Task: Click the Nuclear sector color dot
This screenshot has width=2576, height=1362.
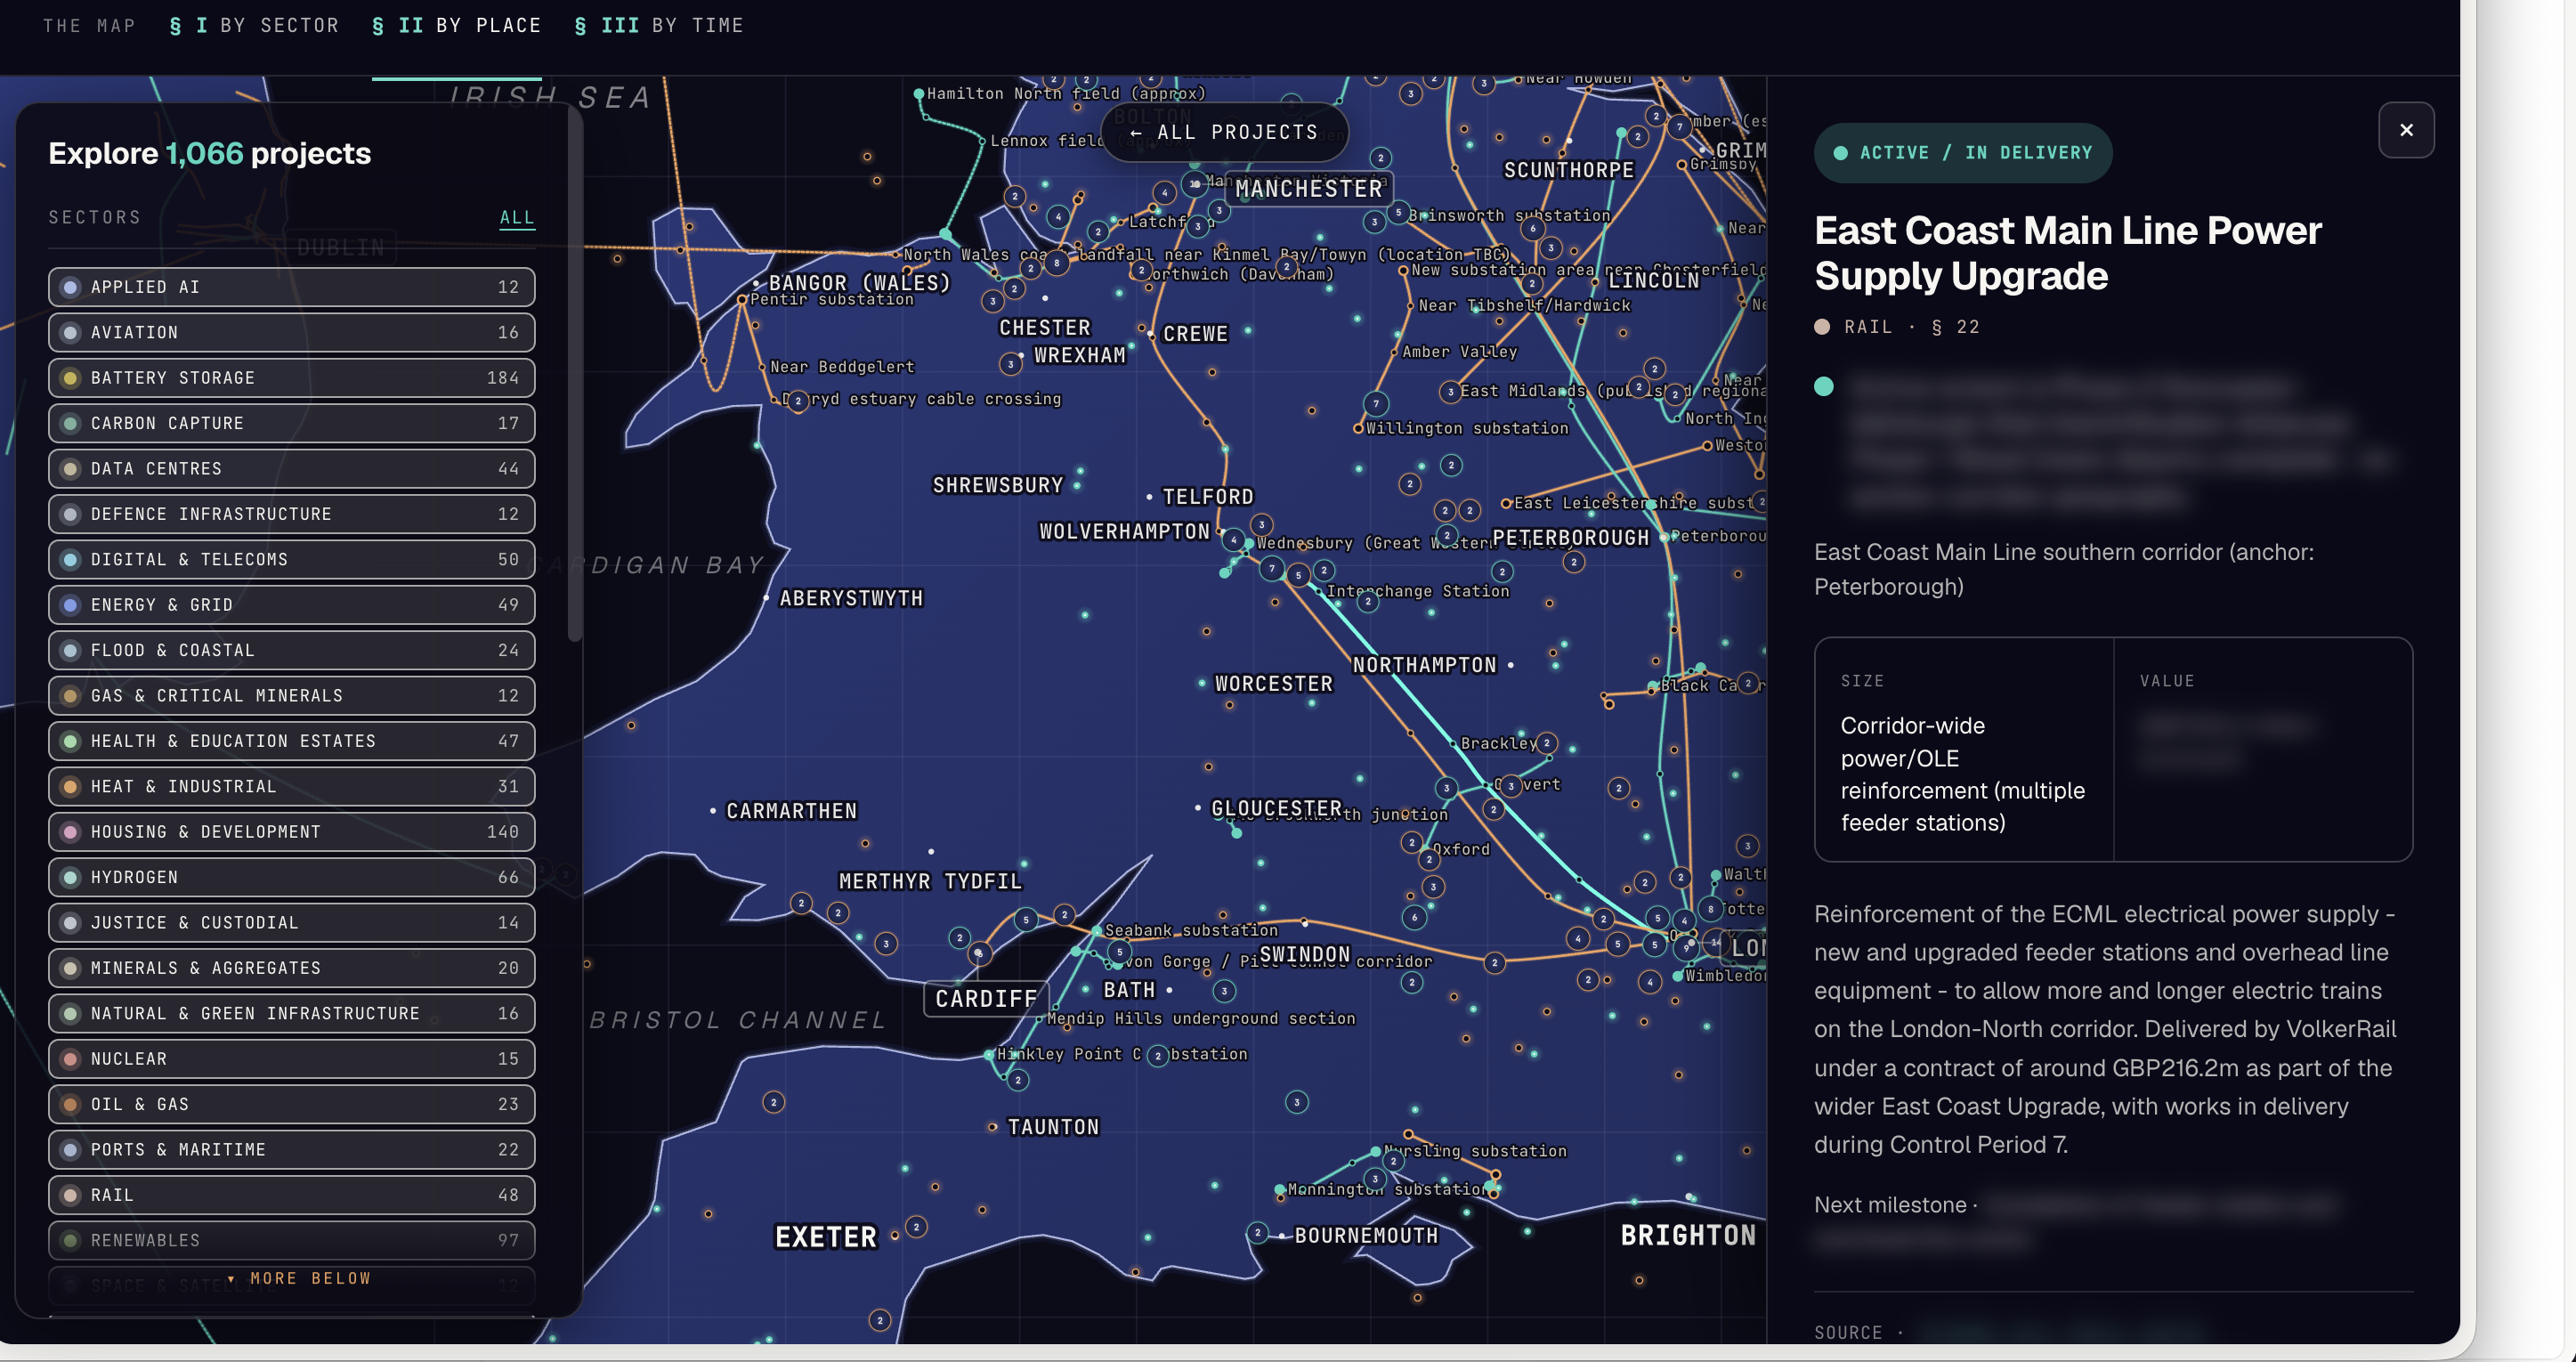Action: [70, 1059]
